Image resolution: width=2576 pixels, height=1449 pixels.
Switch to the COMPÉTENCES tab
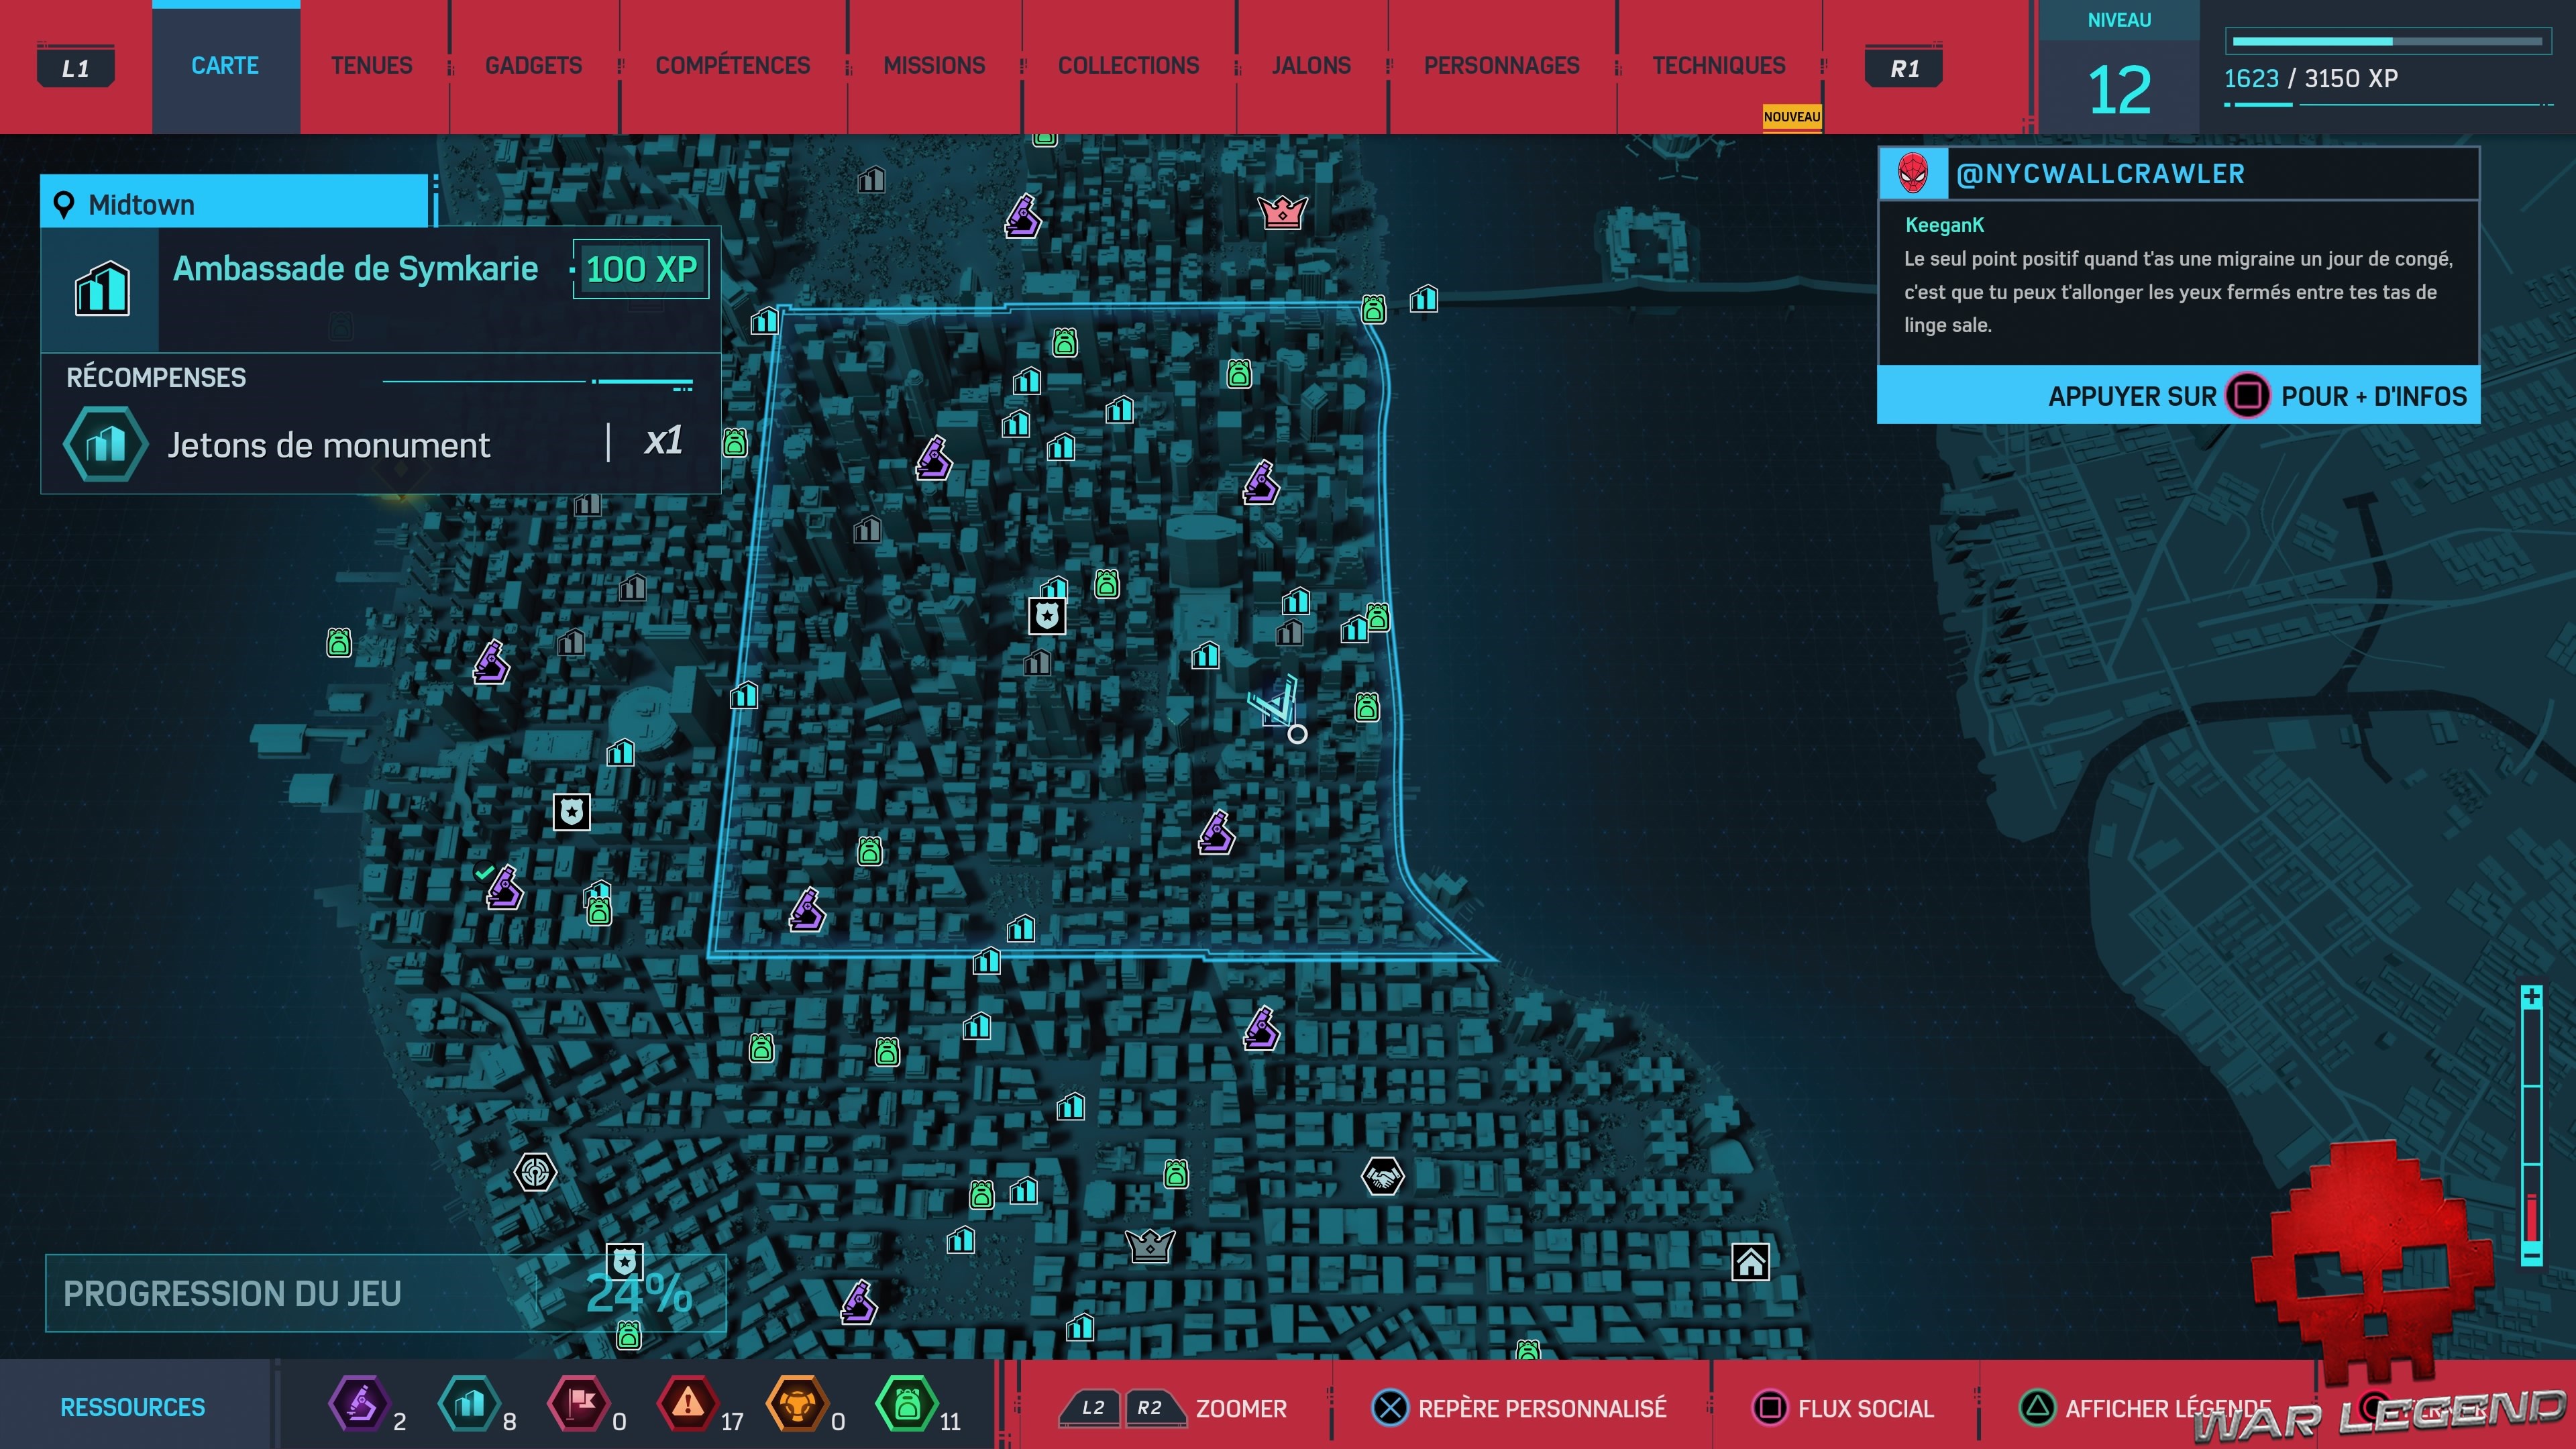[x=732, y=66]
